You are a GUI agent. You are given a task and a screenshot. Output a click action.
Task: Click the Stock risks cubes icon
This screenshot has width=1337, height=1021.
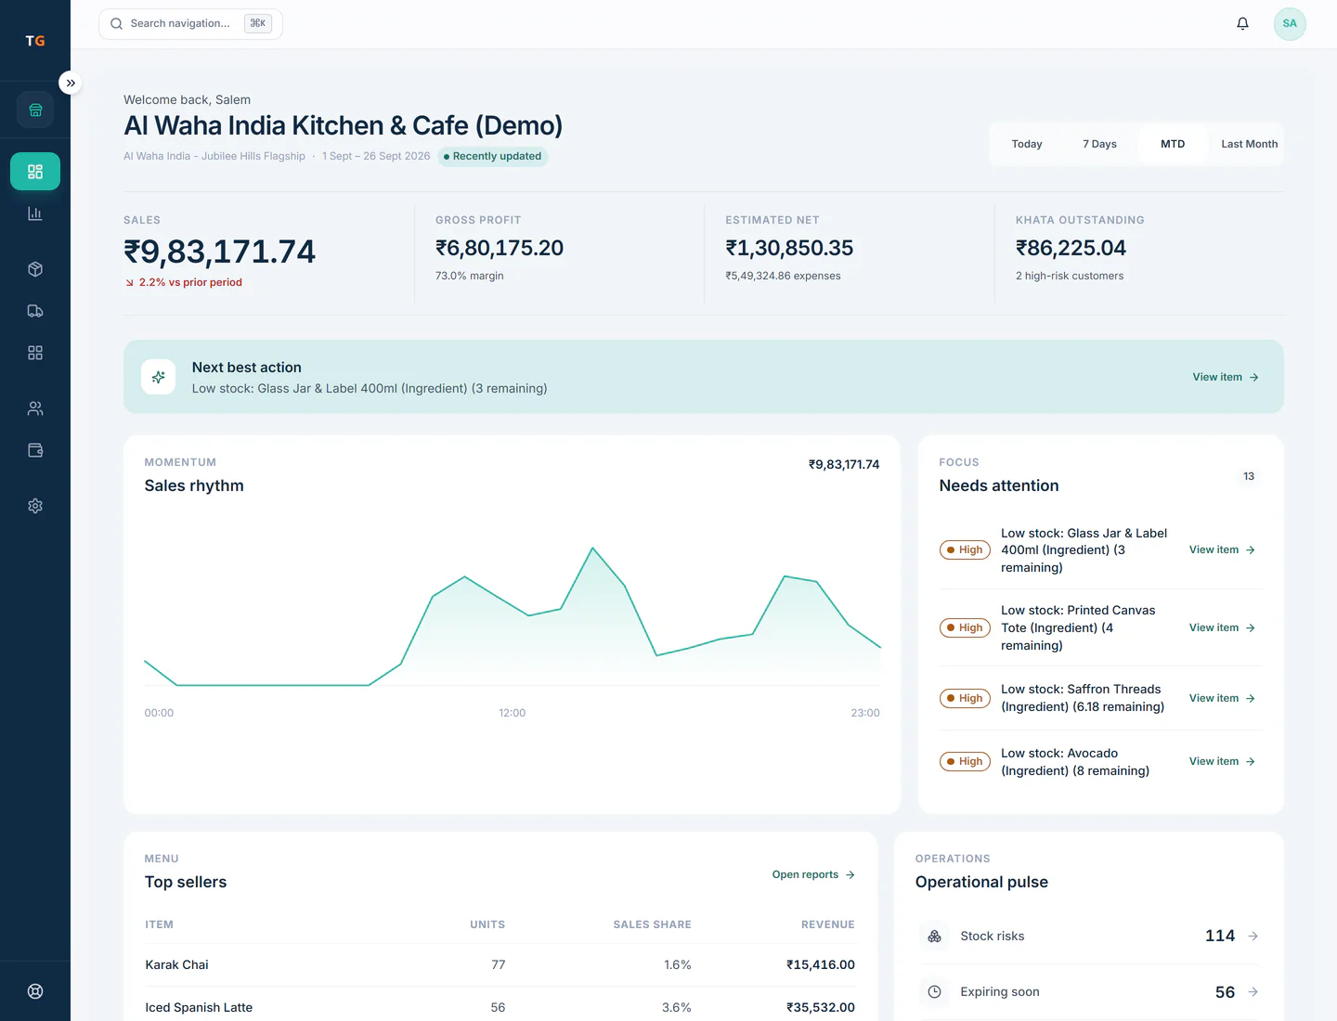pyautogui.click(x=934, y=936)
